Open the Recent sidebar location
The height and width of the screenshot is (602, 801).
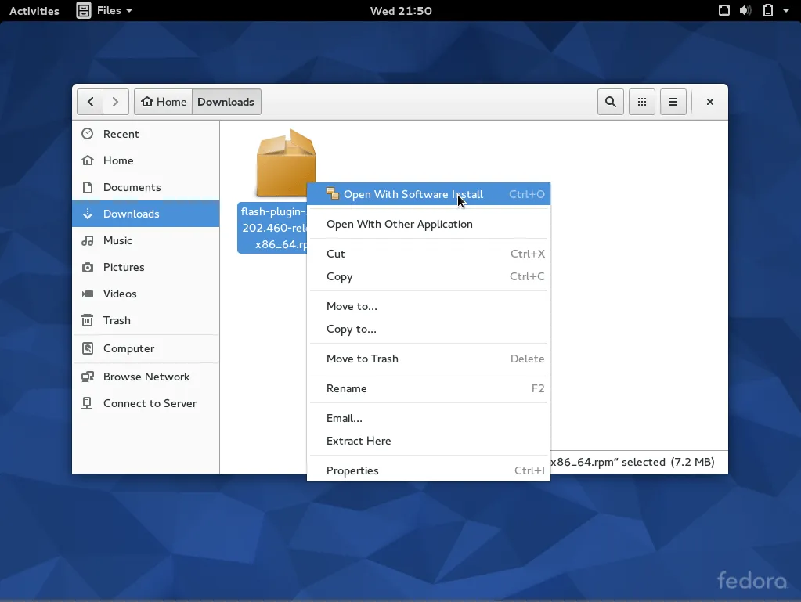point(121,134)
